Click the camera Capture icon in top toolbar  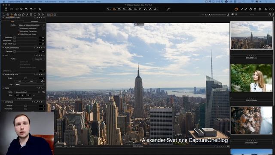12,9
